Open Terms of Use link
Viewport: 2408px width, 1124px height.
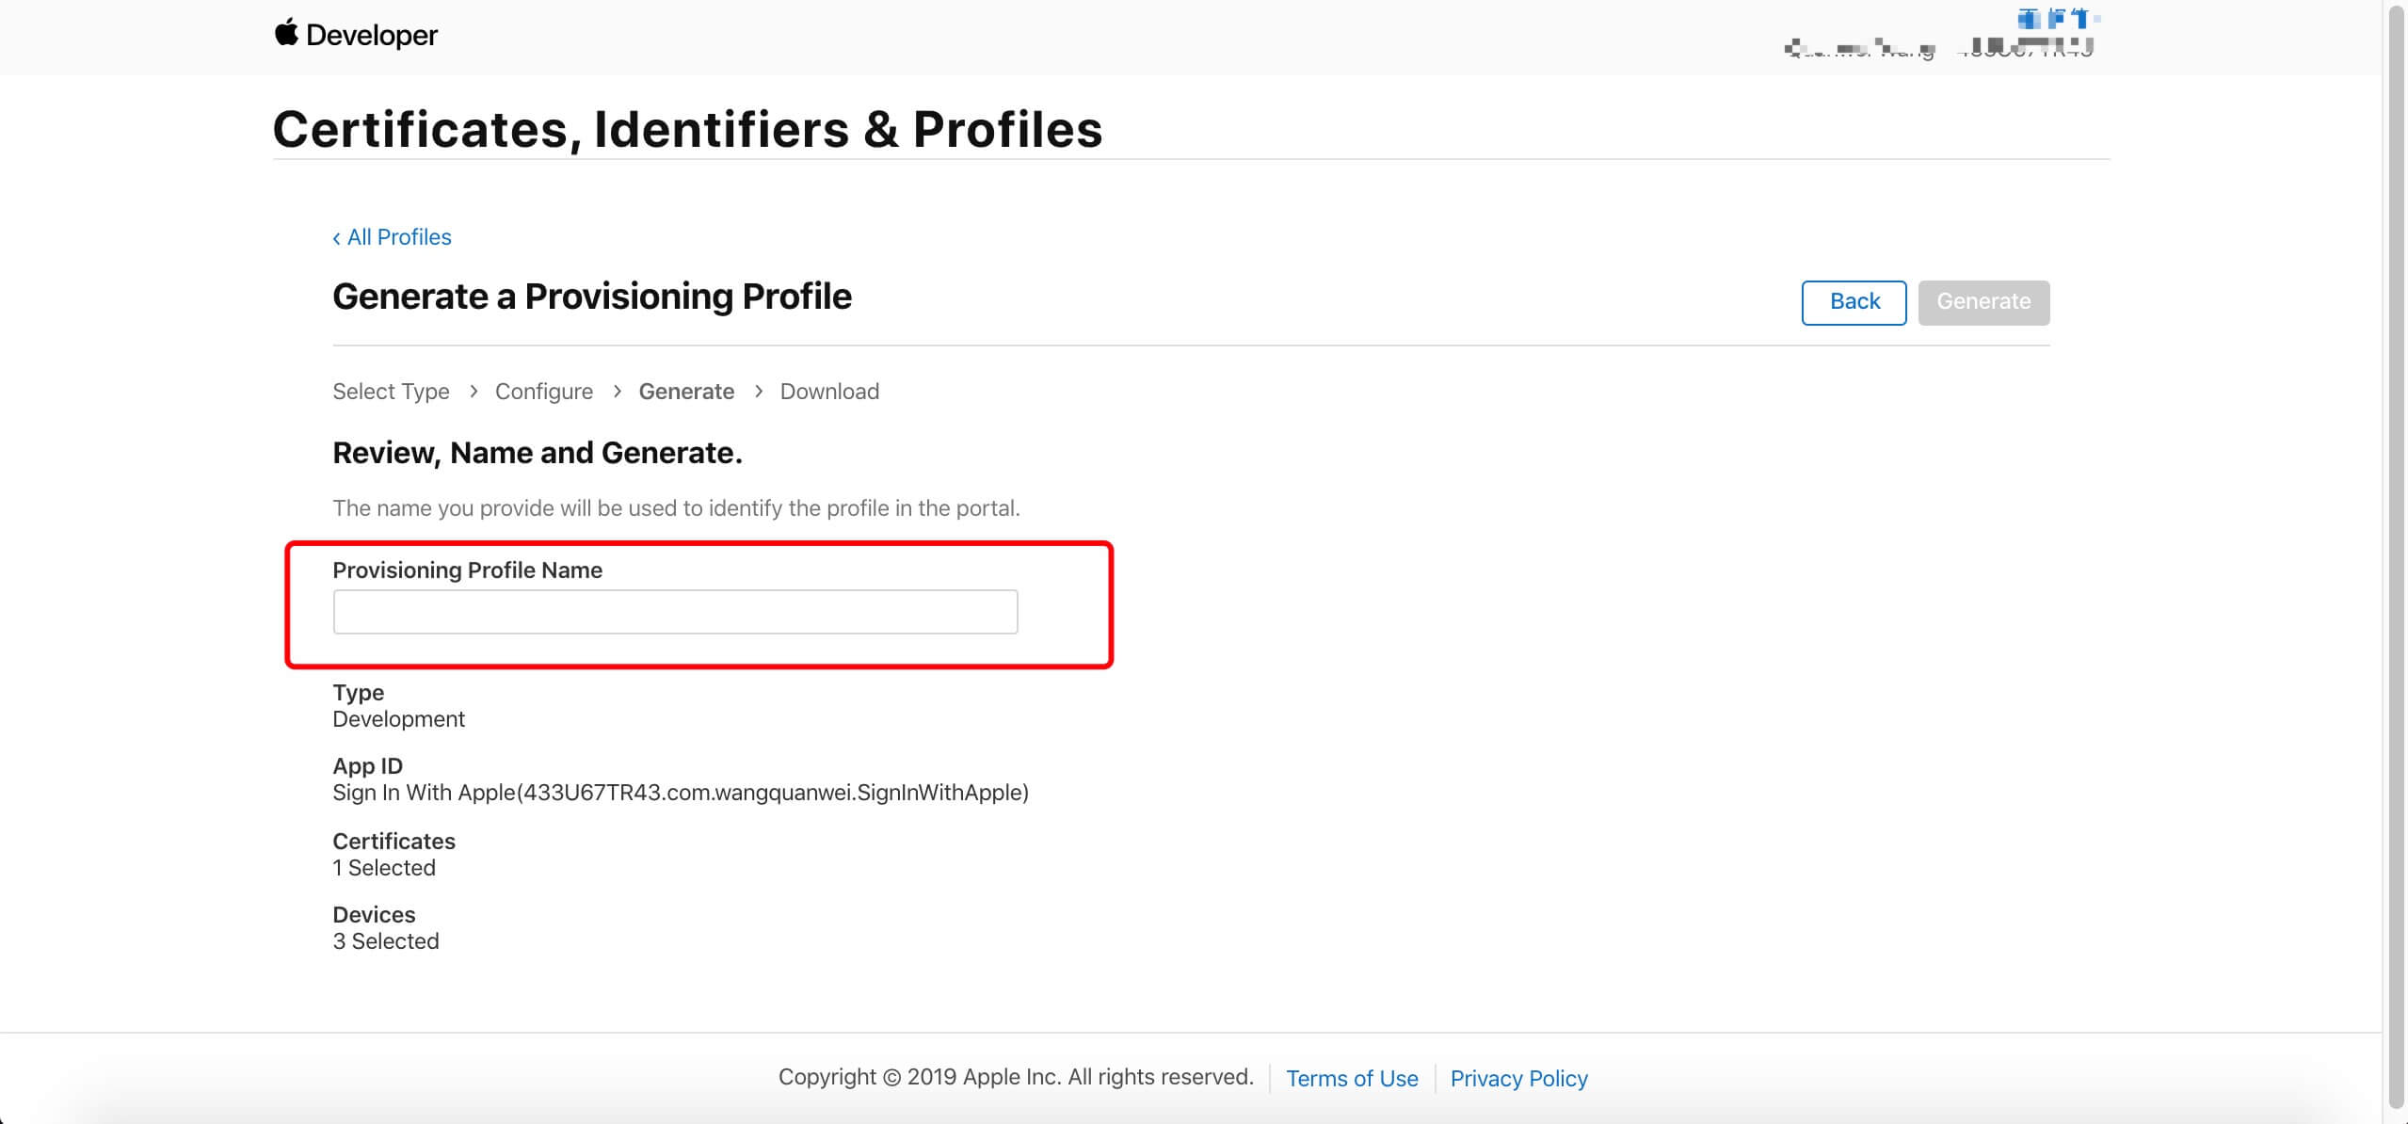(1352, 1079)
